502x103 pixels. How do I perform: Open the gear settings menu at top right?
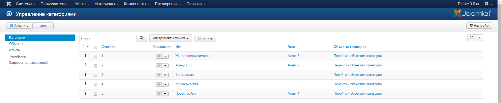point(488,4)
